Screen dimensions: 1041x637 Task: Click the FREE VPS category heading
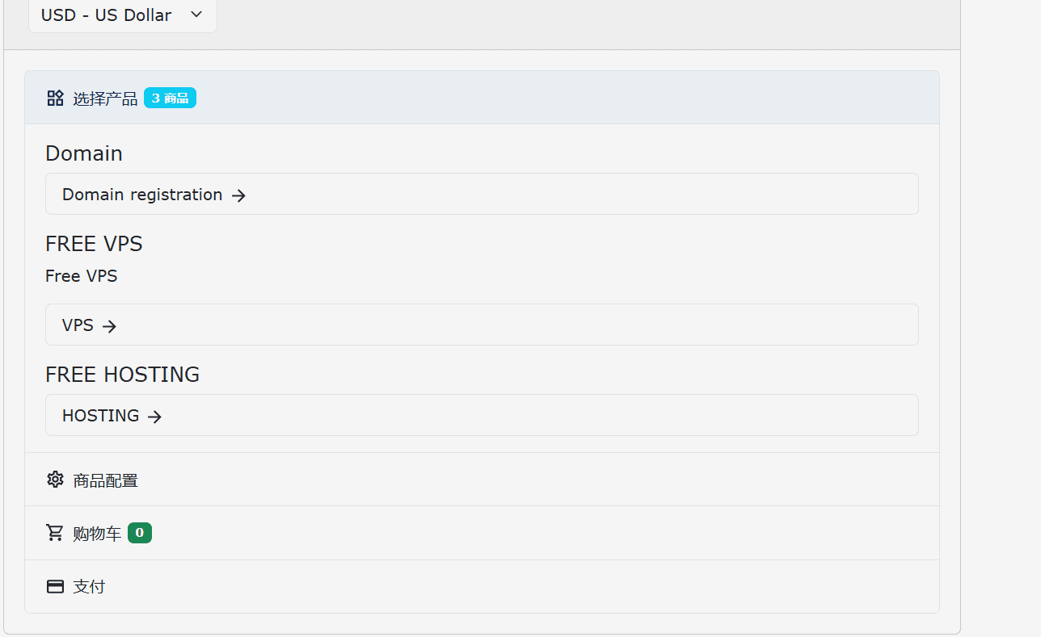point(94,244)
